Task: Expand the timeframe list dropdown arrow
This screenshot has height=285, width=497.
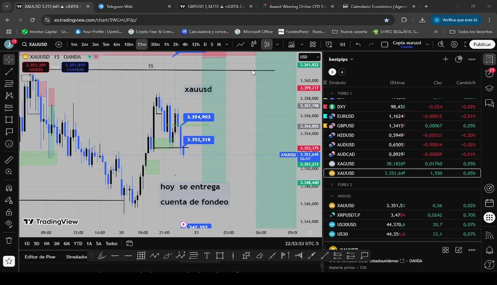Action: tap(227, 44)
